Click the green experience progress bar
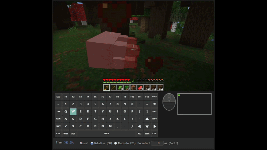 (133, 83)
